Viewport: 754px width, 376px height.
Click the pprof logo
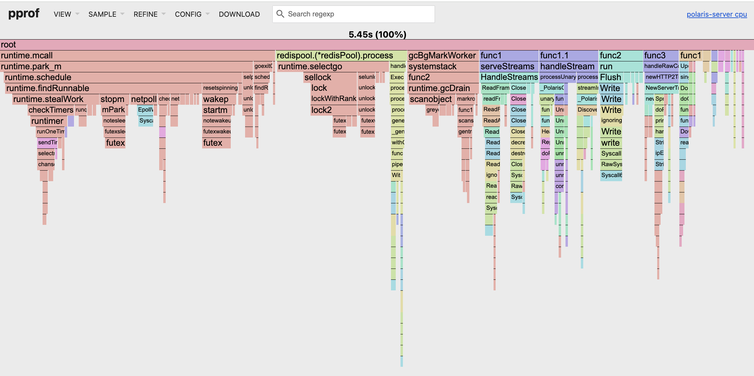[x=24, y=14]
